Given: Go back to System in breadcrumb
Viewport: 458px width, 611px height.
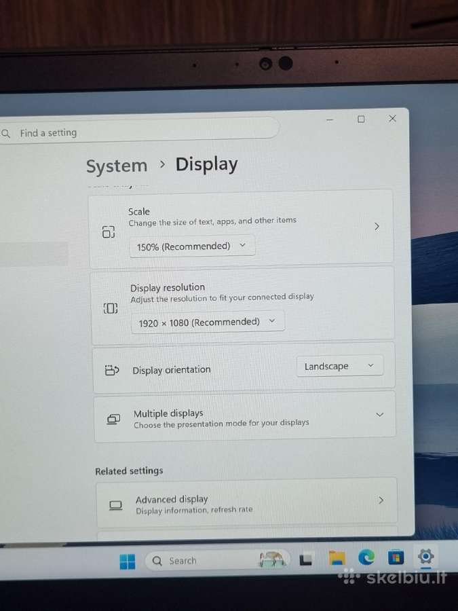Looking at the screenshot, I should 117,166.
